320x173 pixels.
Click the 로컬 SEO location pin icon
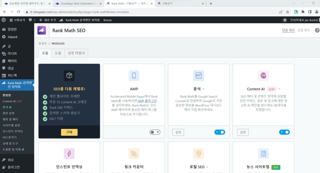(198, 154)
